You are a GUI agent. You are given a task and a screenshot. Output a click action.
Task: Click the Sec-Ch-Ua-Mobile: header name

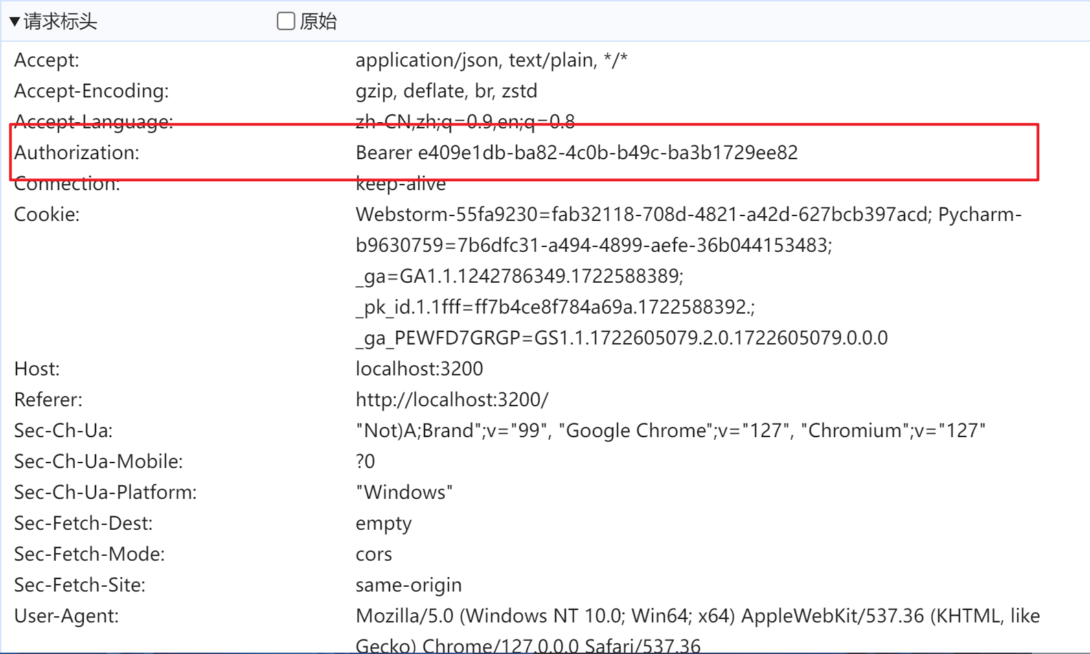98,462
